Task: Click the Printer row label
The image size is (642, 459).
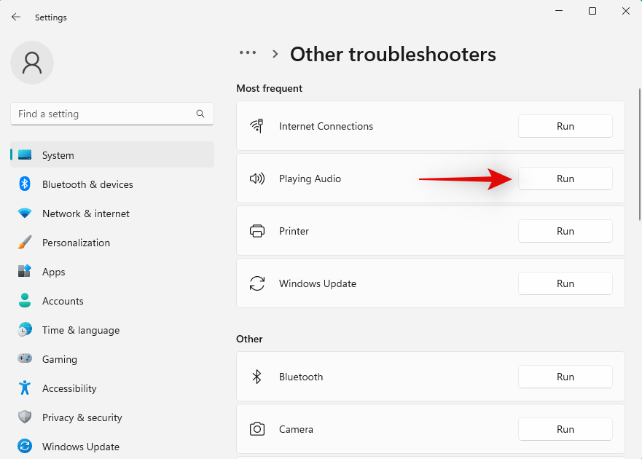Action: 294,231
